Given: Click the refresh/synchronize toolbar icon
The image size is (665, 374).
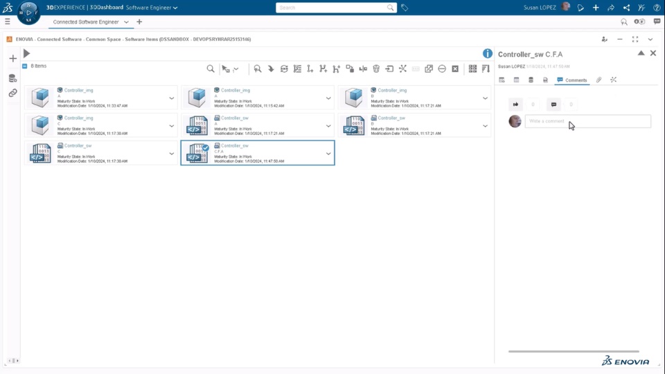Looking at the screenshot, I should [284, 69].
